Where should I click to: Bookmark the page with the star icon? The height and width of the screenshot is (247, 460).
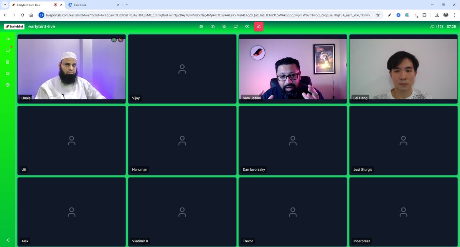pos(378,15)
